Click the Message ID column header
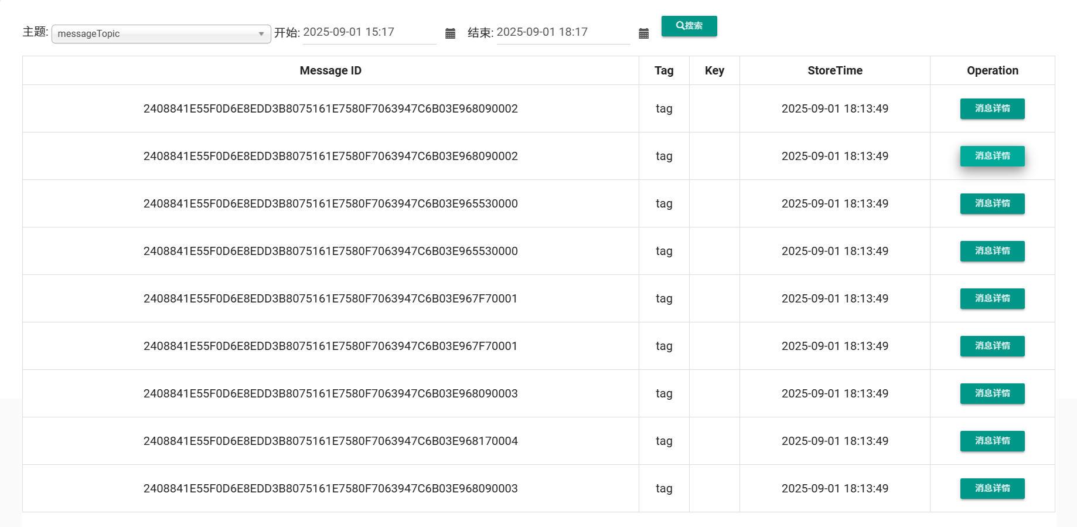 (x=330, y=71)
